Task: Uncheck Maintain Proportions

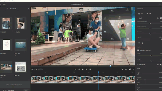Action: 138,50
